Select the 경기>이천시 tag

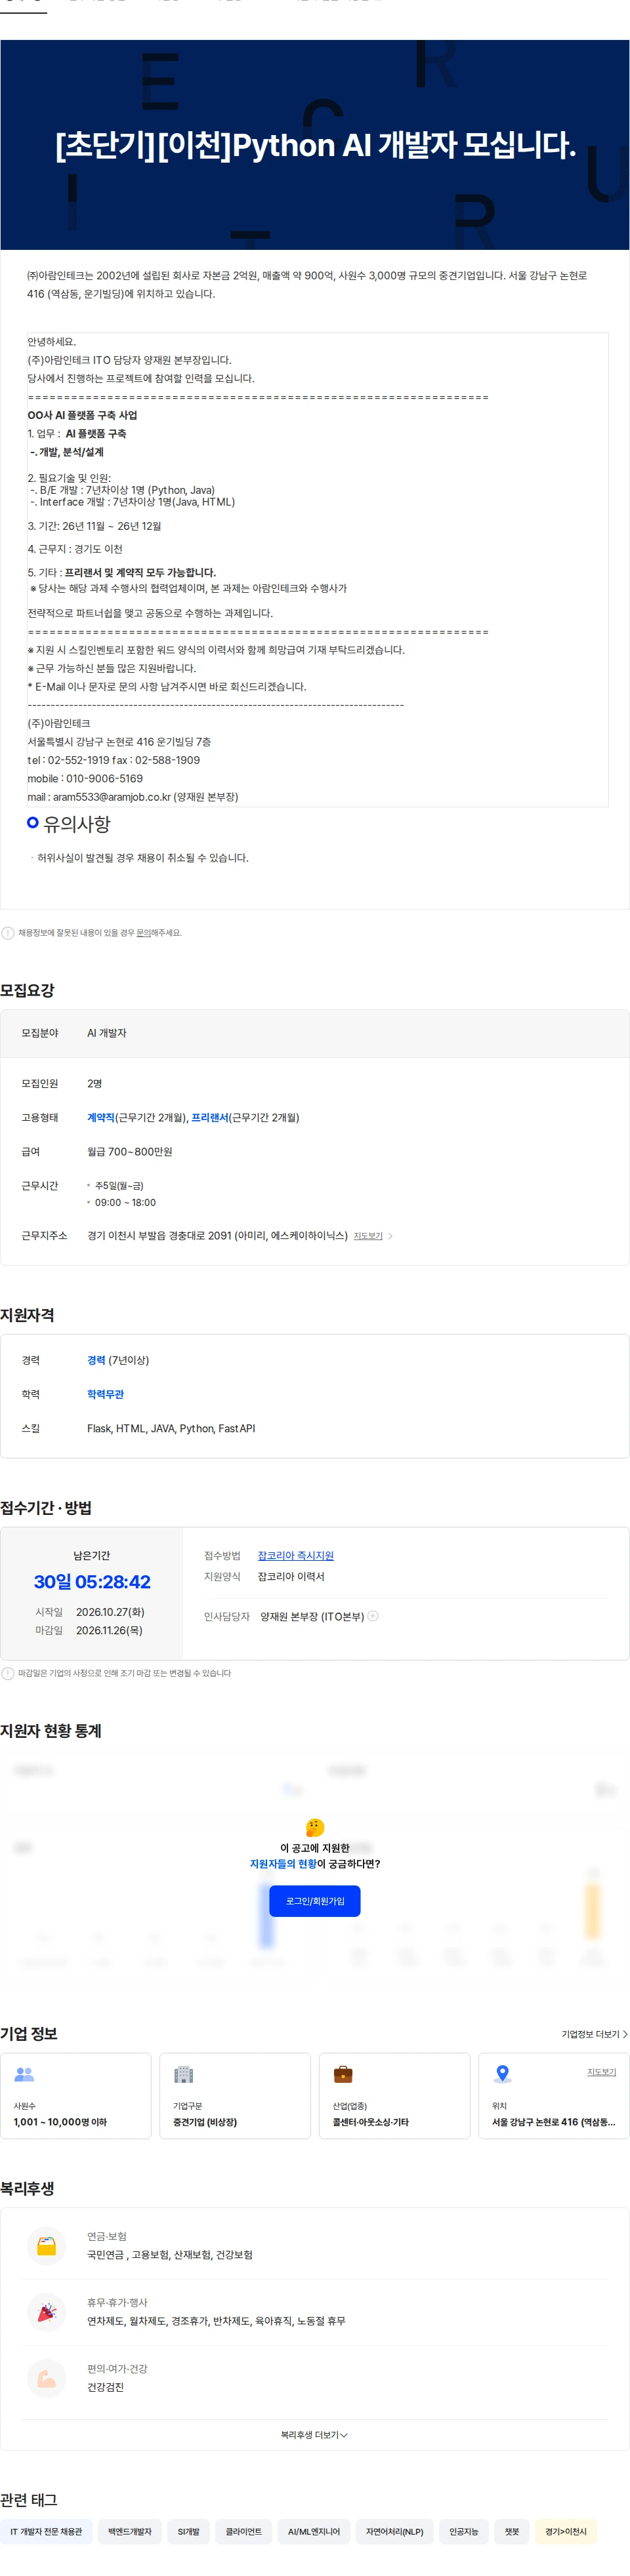pyautogui.click(x=566, y=2532)
